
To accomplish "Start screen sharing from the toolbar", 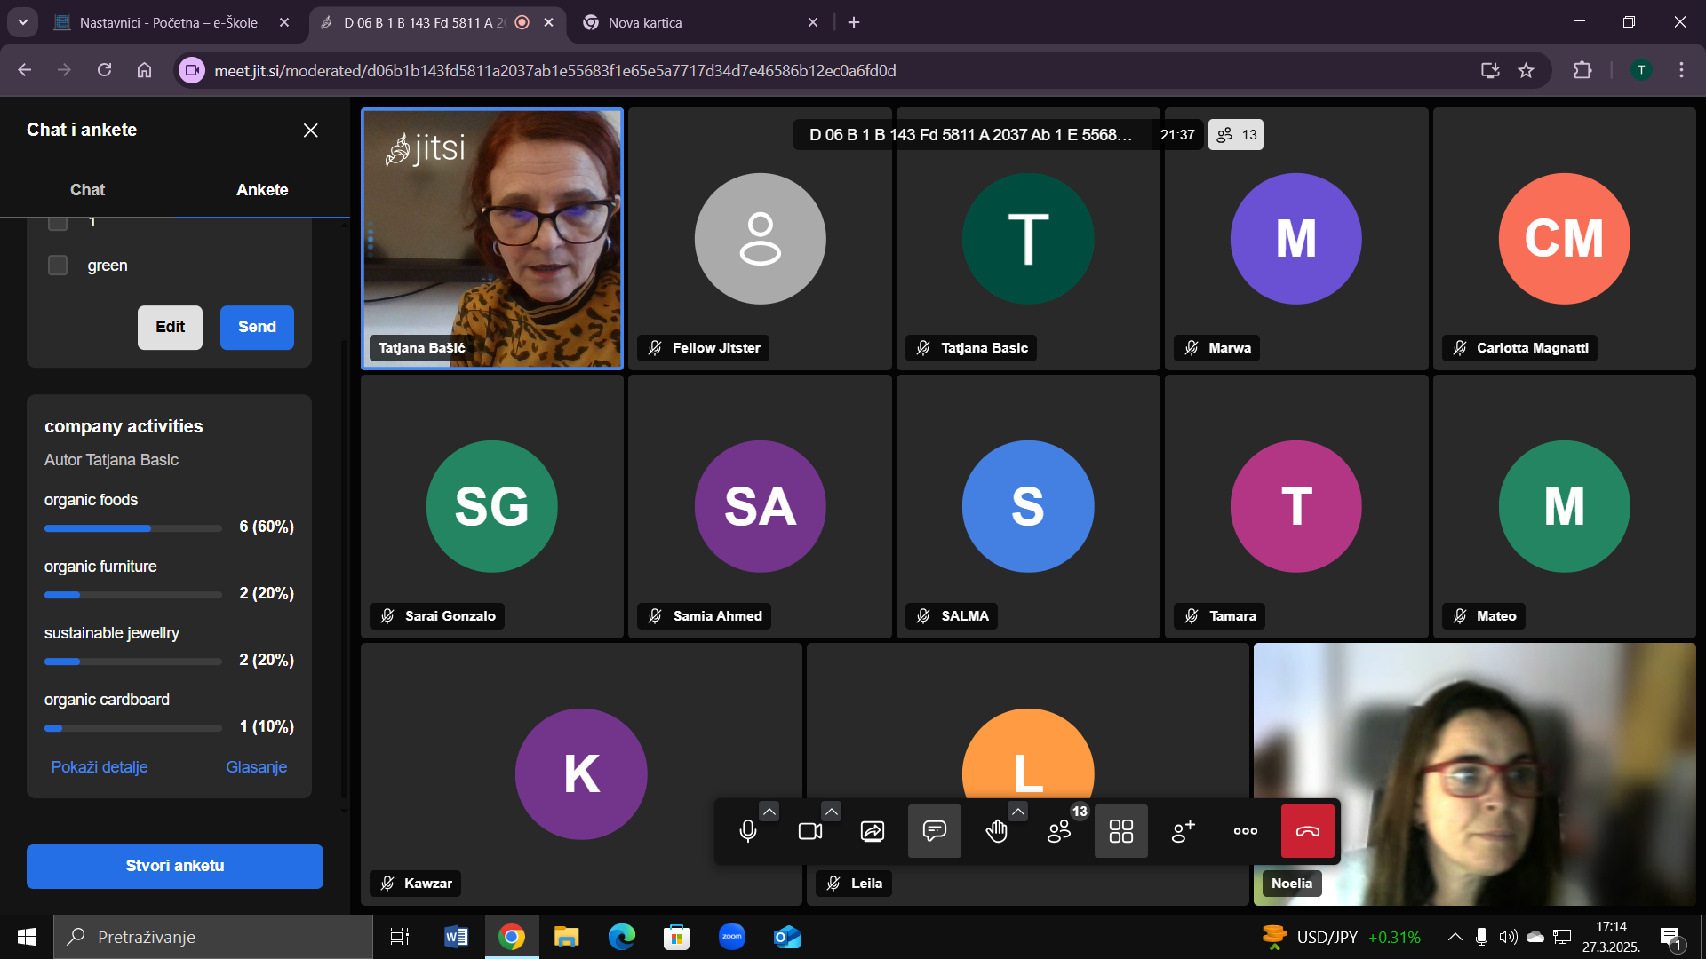I will (x=872, y=831).
